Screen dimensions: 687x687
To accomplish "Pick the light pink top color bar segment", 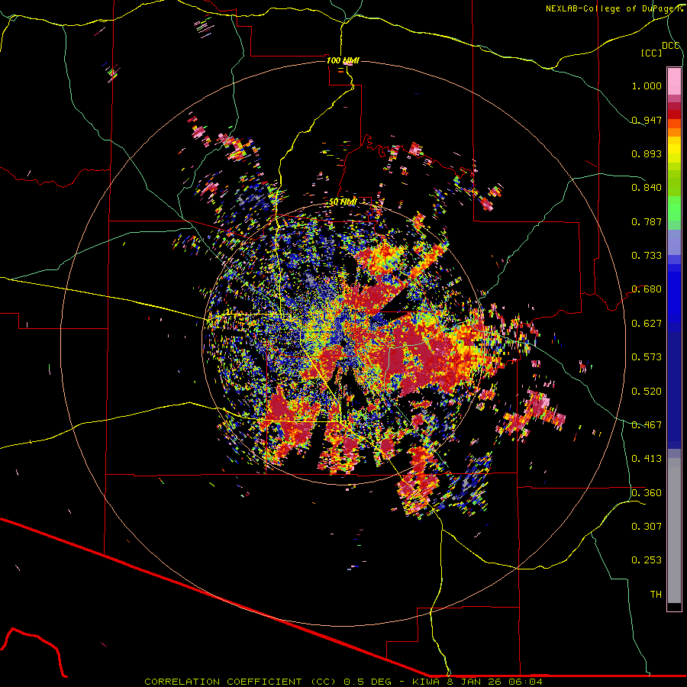I will point(674,82).
